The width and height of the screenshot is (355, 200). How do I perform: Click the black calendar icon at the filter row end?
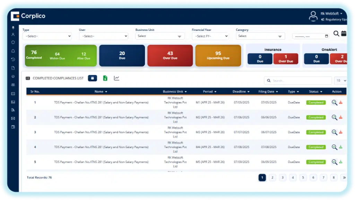pyautogui.click(x=344, y=33)
